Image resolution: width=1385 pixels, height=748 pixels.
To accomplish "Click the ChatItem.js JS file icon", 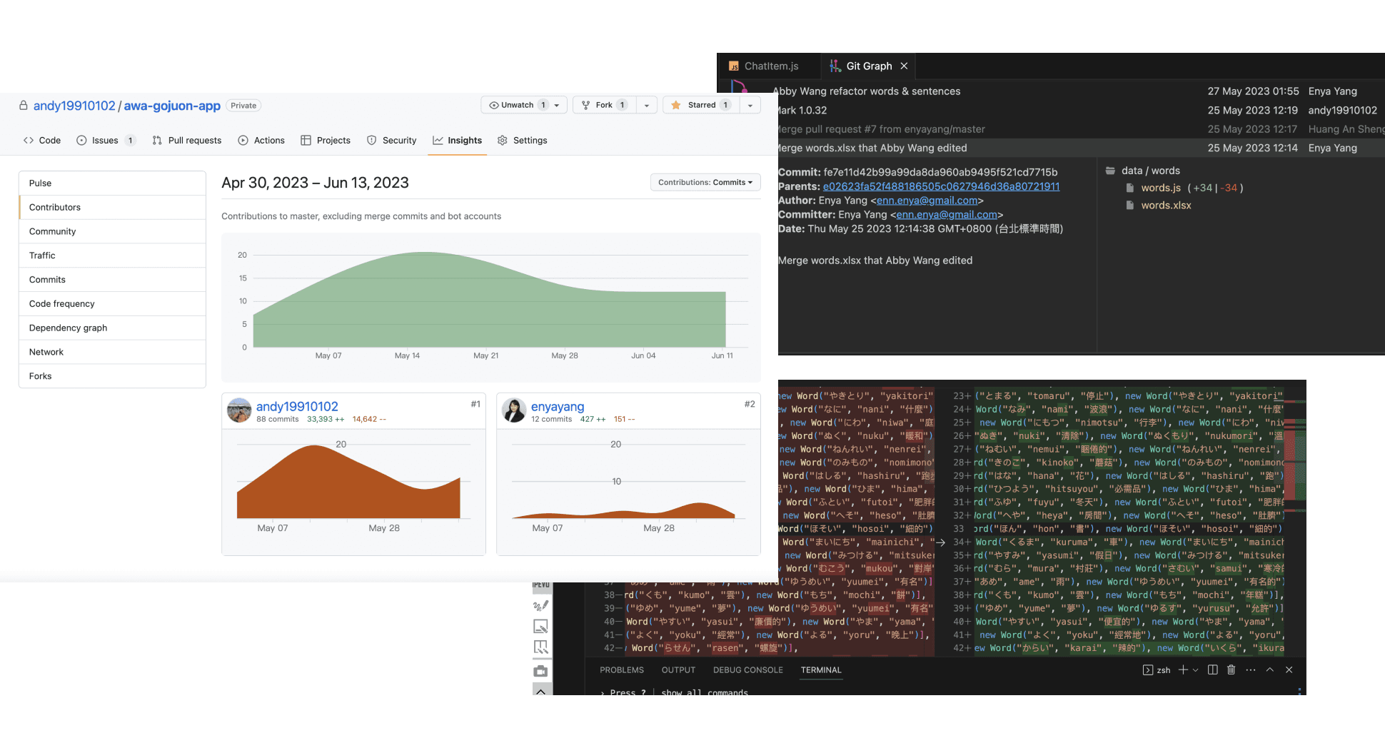I will click(734, 66).
